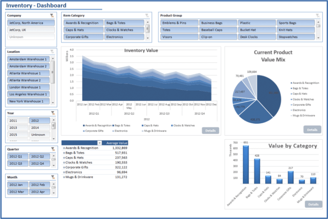Screen dimensions: 328x219
Task: Toggle Atlanta Warehouse 1 in Location slicer
Action: (x=28, y=73)
